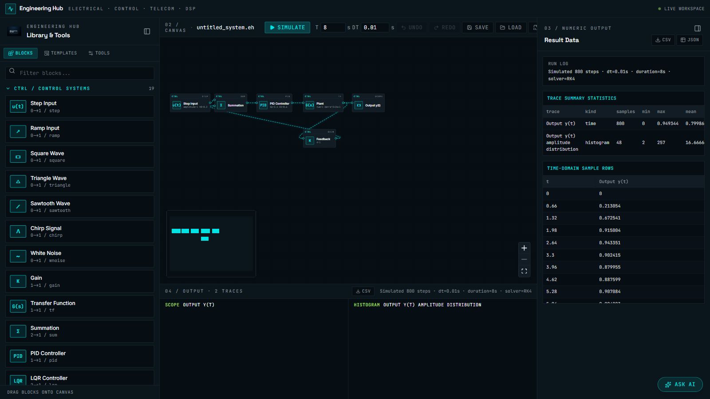Collapse the Result Data panel

click(698, 28)
